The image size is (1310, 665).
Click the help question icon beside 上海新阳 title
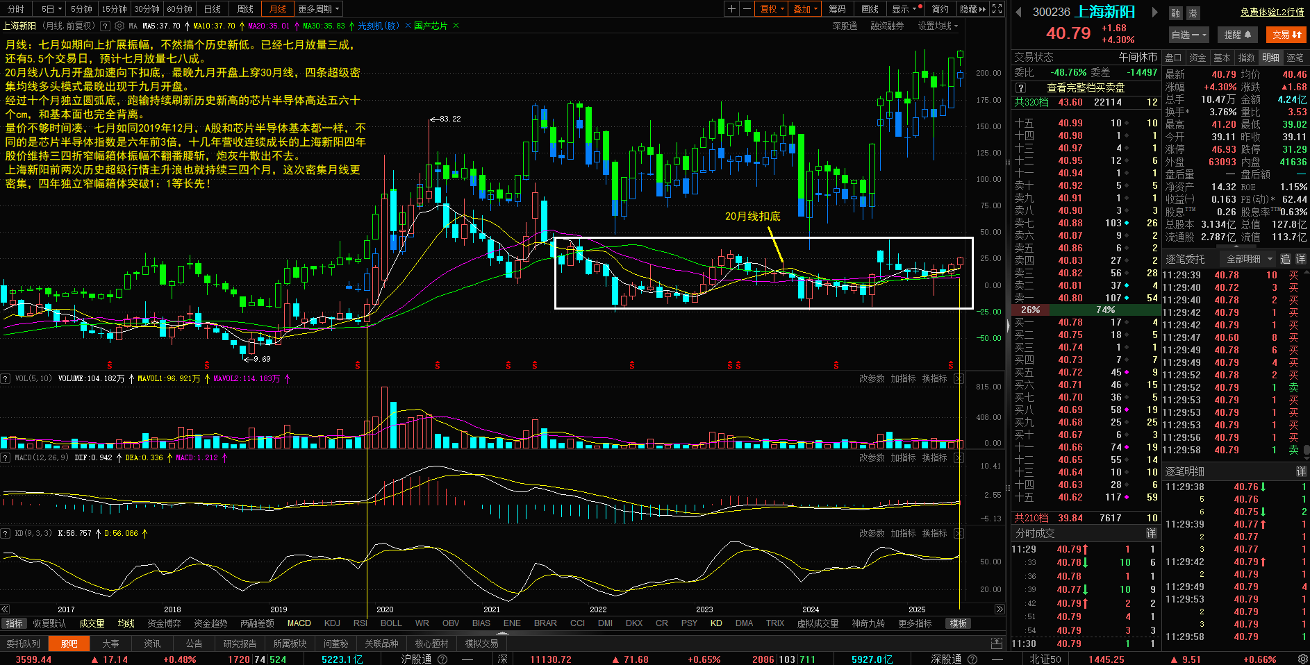105,26
